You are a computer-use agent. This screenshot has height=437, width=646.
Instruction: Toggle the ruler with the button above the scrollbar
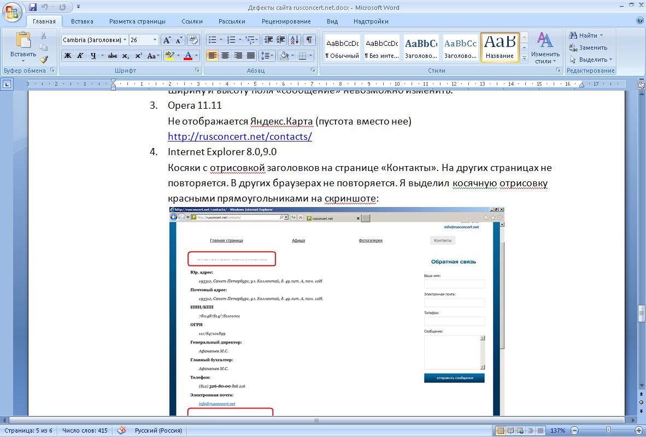pyautogui.click(x=642, y=85)
